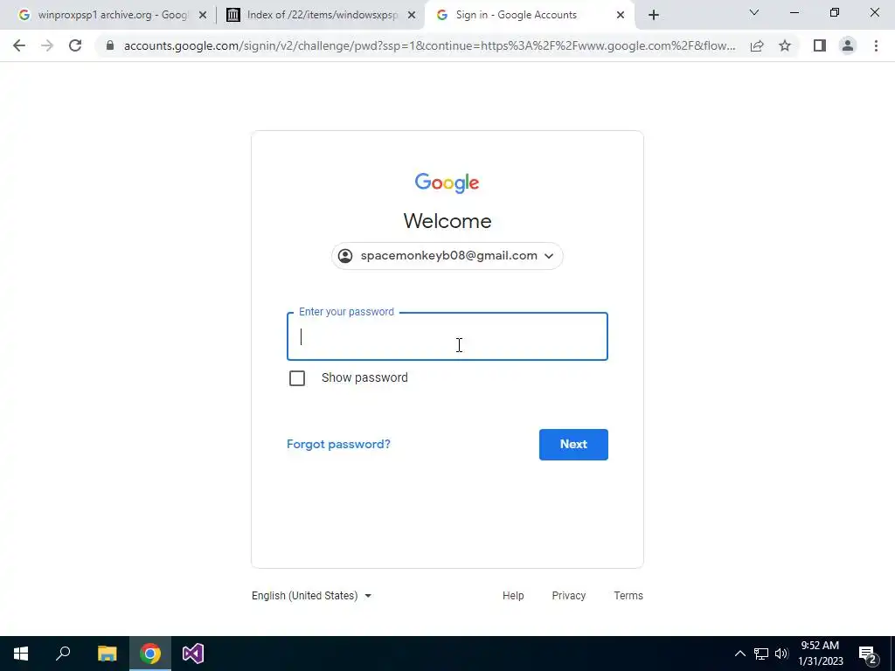The width and height of the screenshot is (895, 671).
Task: Open the Forgot password? link
Action: (x=338, y=445)
